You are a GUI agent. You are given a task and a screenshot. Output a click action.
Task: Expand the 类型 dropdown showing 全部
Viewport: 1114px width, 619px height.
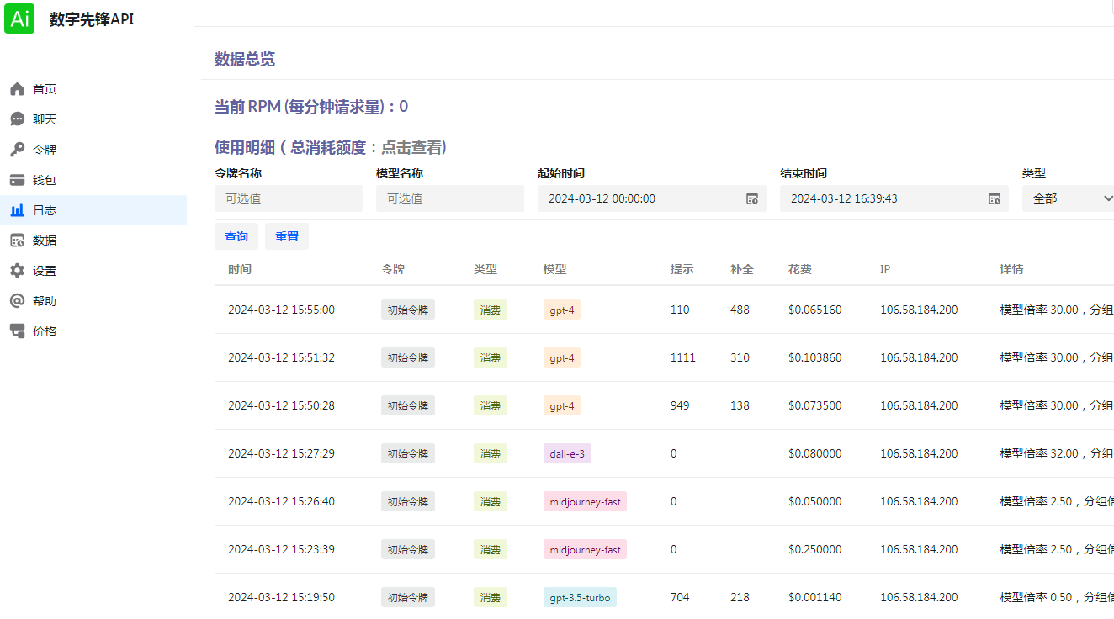1068,198
